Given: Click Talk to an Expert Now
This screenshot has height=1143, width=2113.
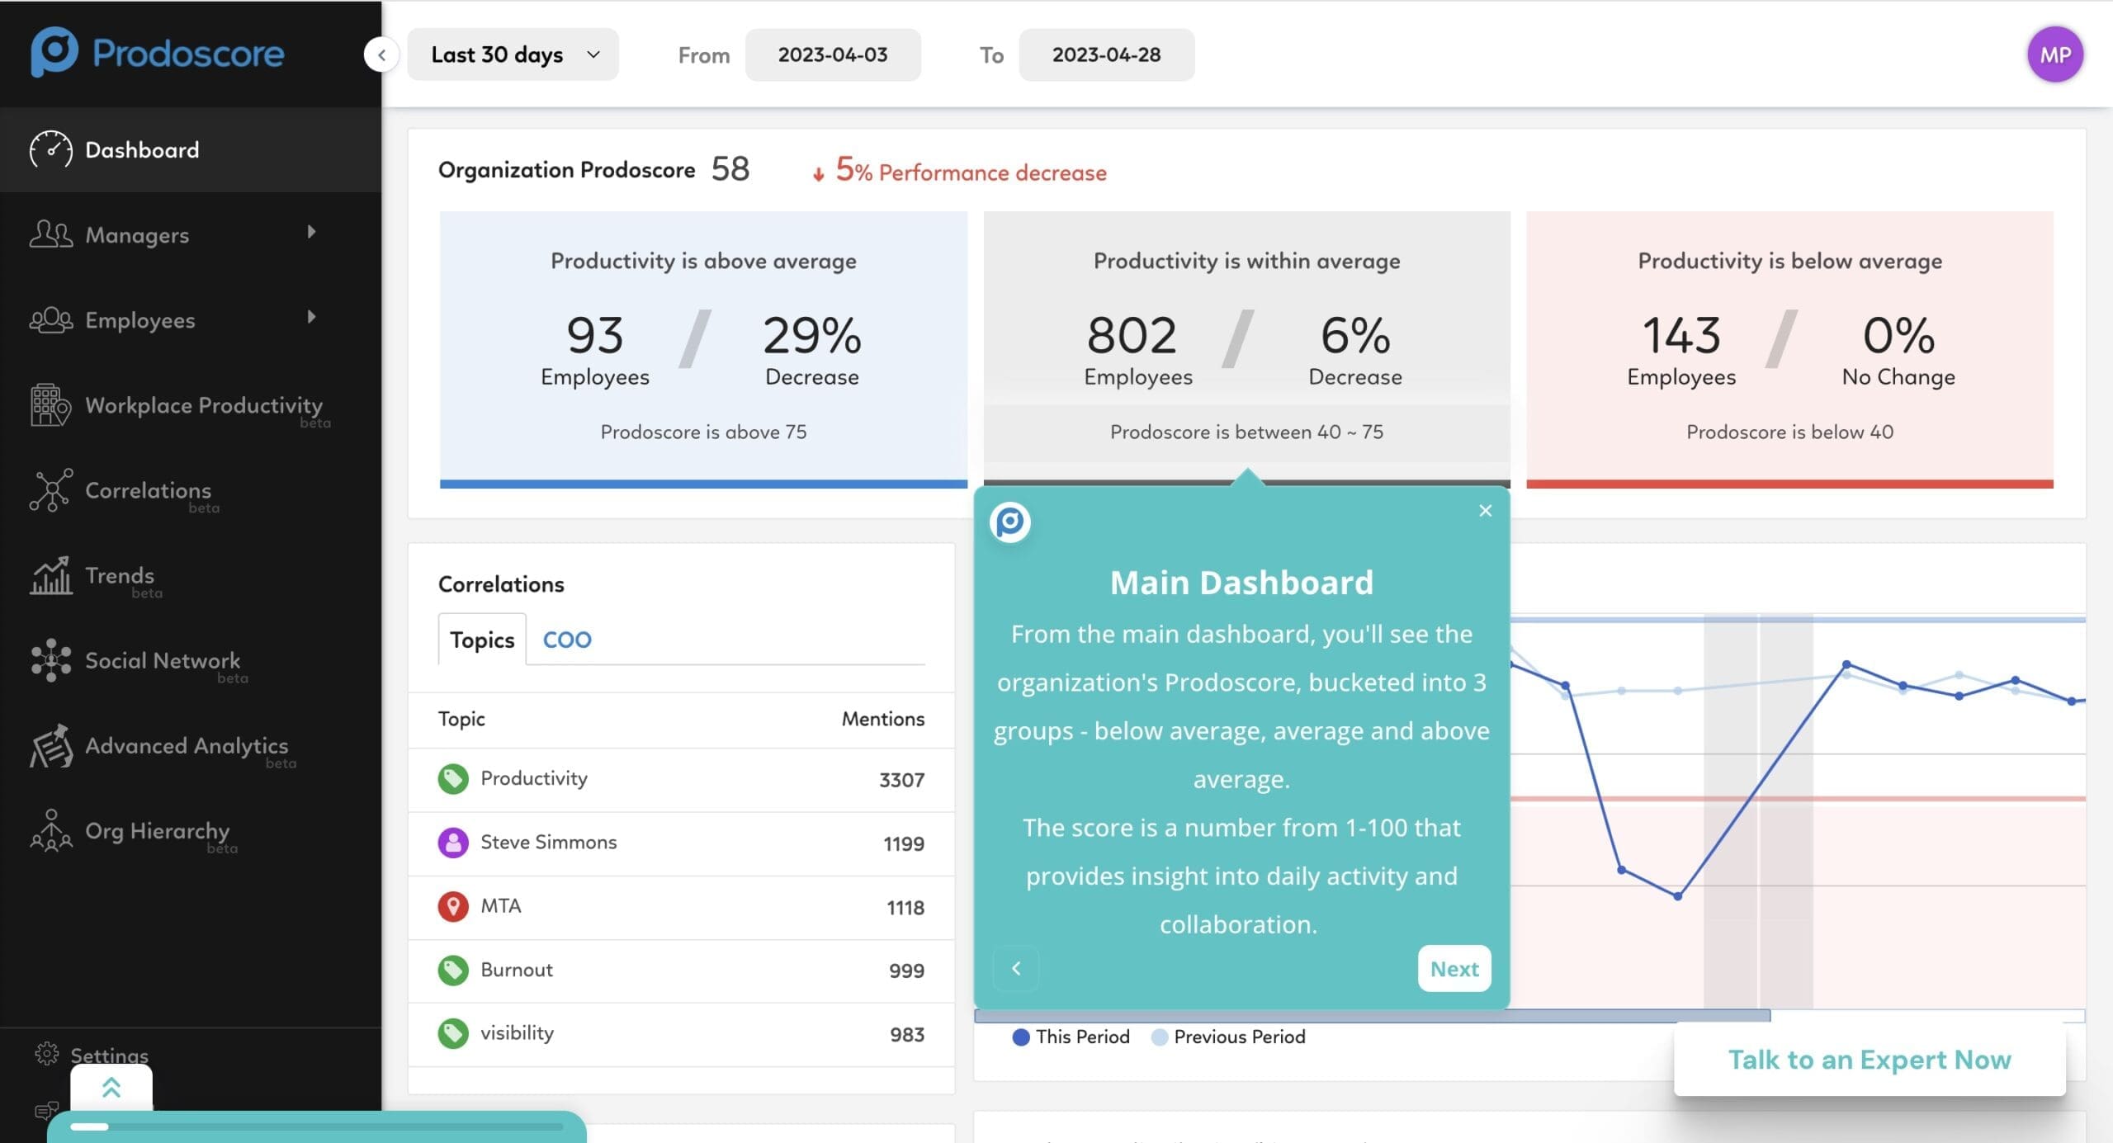Looking at the screenshot, I should pos(1870,1059).
